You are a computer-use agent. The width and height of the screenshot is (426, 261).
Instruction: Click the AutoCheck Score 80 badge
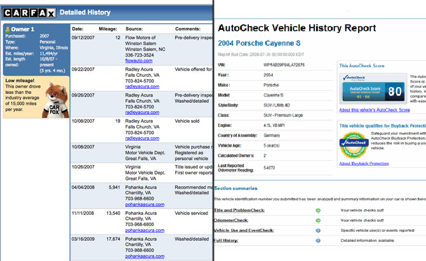point(373,88)
